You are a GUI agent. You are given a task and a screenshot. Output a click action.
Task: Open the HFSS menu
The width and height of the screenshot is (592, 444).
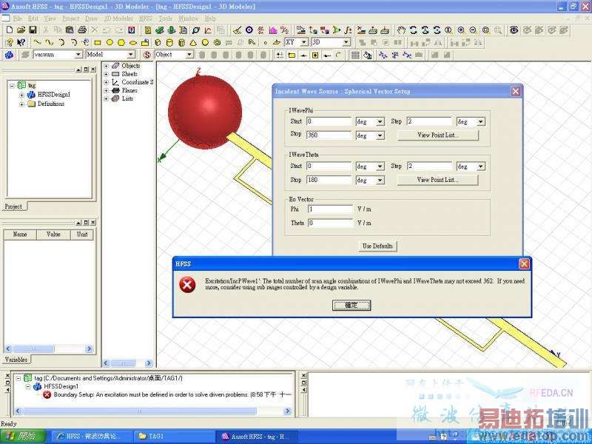[146, 18]
